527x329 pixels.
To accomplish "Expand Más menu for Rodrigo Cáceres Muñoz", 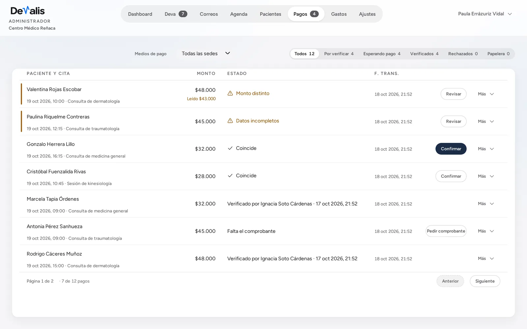I will (x=486, y=259).
